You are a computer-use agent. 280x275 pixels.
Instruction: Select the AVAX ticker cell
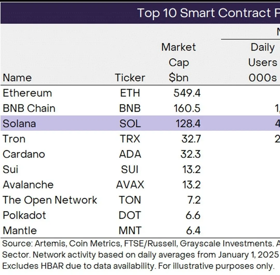coord(130,185)
